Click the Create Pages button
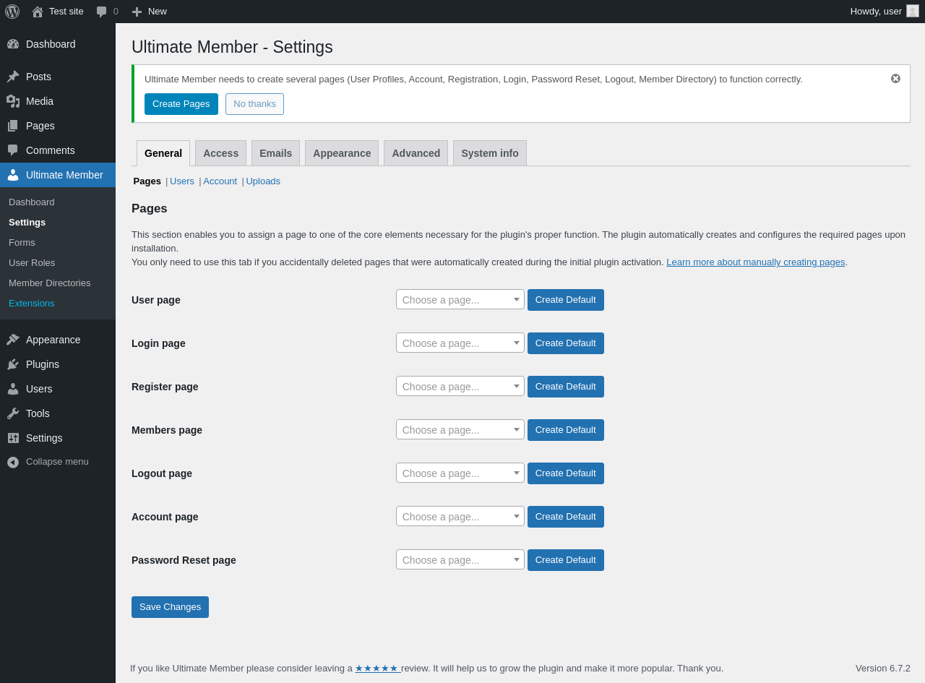This screenshot has width=925, height=683. pyautogui.click(x=181, y=104)
